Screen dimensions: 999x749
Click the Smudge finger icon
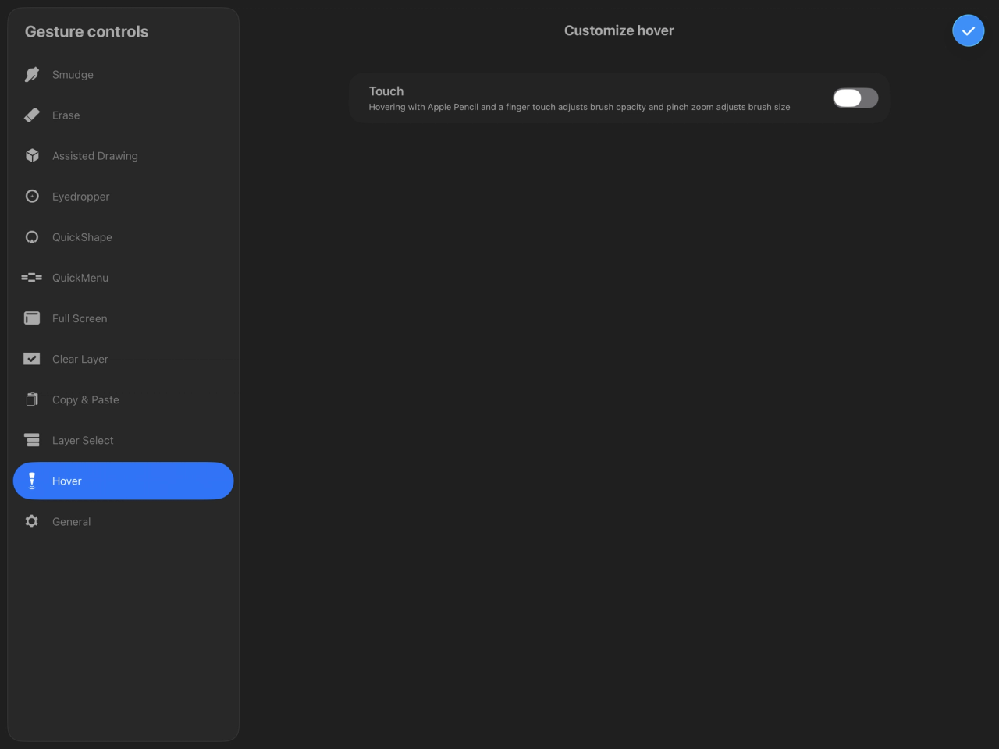coord(32,74)
